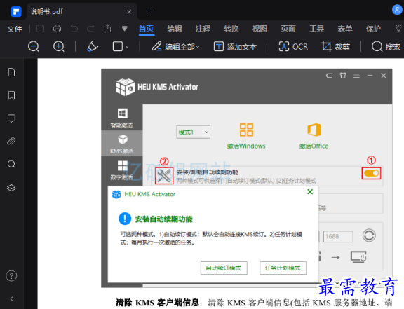
Task: Open the 模式1 mode dropdown
Action: (x=194, y=132)
